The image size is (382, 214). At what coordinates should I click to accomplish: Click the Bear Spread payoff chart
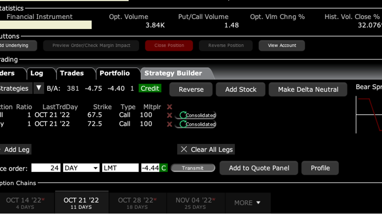coord(368,115)
